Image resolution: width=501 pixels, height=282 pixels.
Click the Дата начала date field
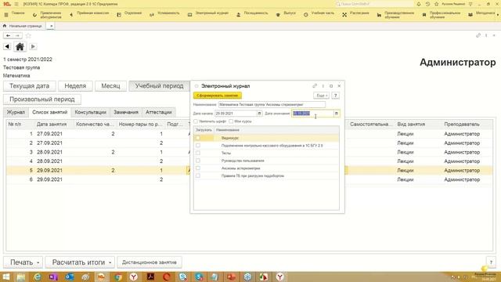(236, 114)
